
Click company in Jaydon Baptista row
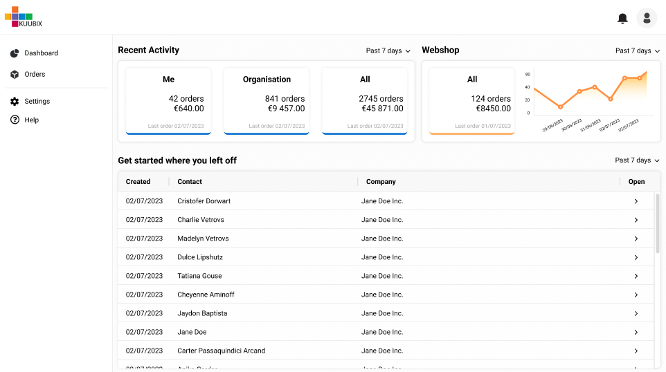382,313
